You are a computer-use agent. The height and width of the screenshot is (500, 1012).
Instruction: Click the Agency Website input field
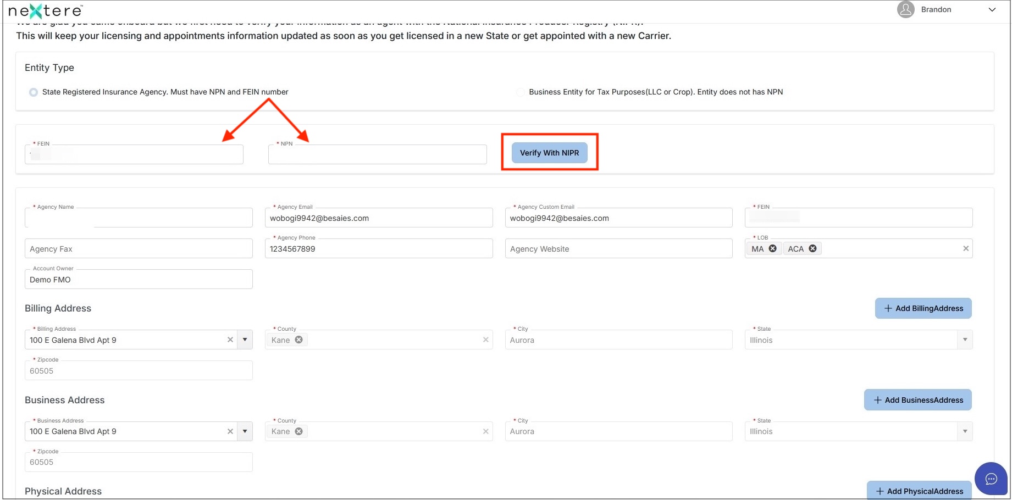click(618, 248)
